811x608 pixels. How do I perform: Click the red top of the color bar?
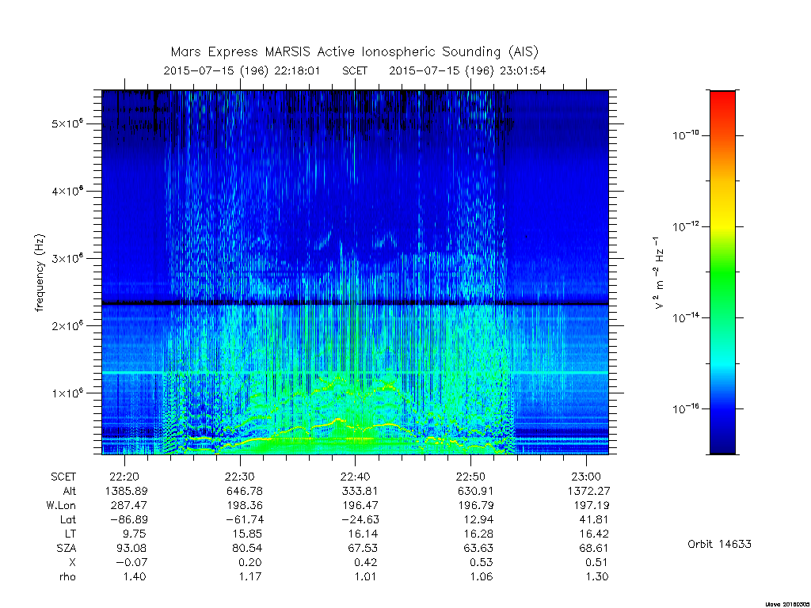point(722,98)
